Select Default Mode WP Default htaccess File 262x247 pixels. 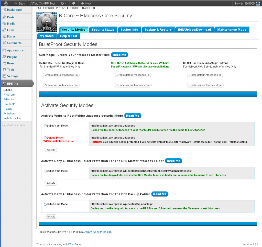click(x=45, y=138)
